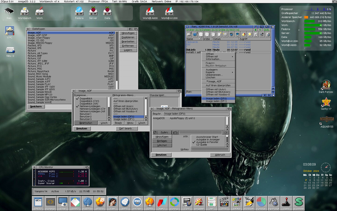Toggle the Benutzer1 event entry
This screenshot has width=337, height=211.
pos(91,114)
